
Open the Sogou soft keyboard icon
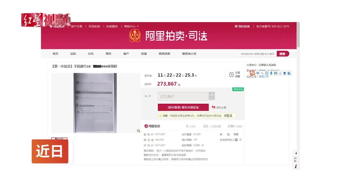coord(276,73)
